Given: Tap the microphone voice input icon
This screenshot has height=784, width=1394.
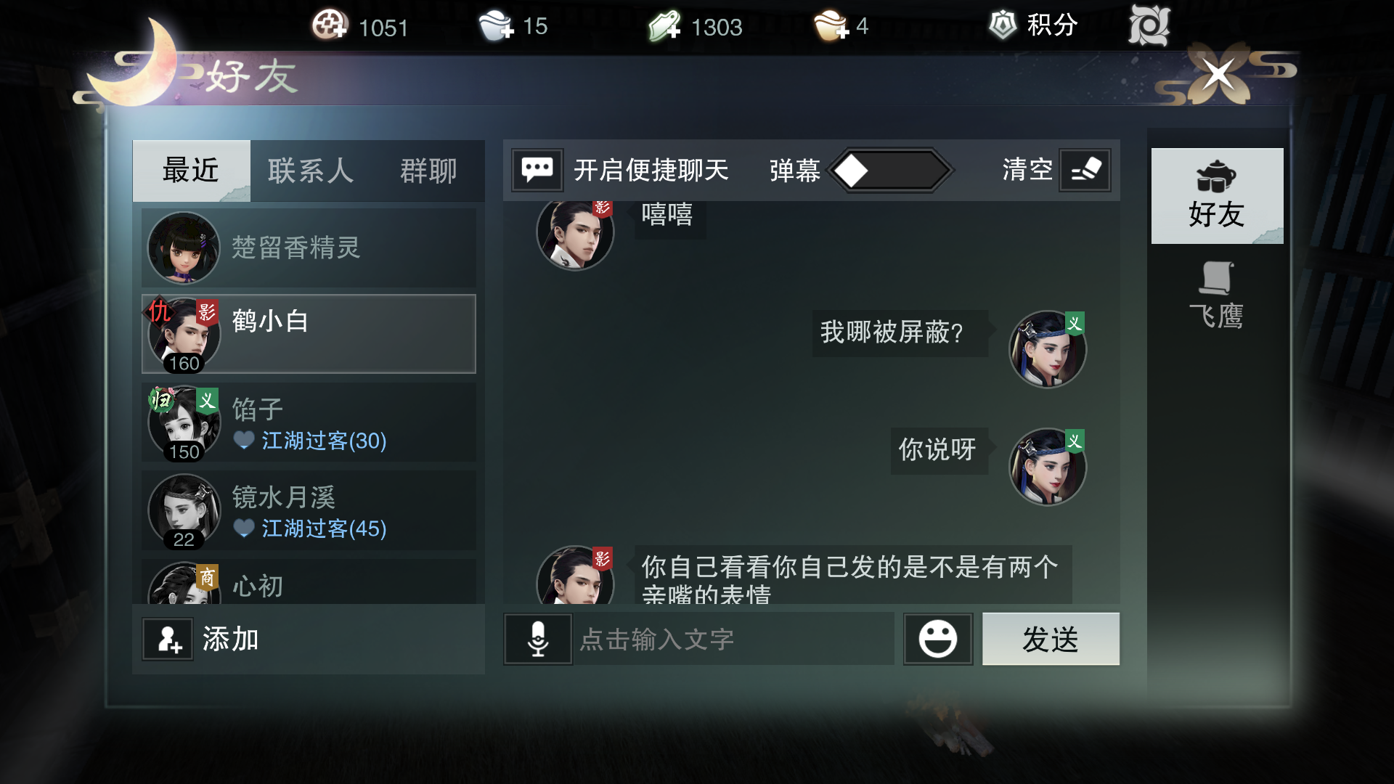Looking at the screenshot, I should coord(538,639).
